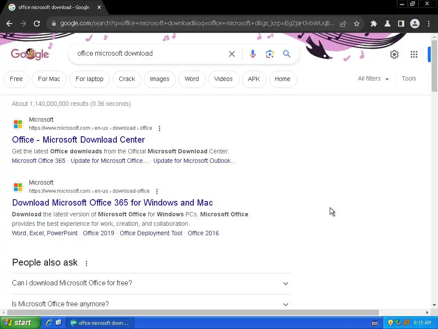Open options for Download Center result
Screen dimensions: 438x329
(x=160, y=129)
